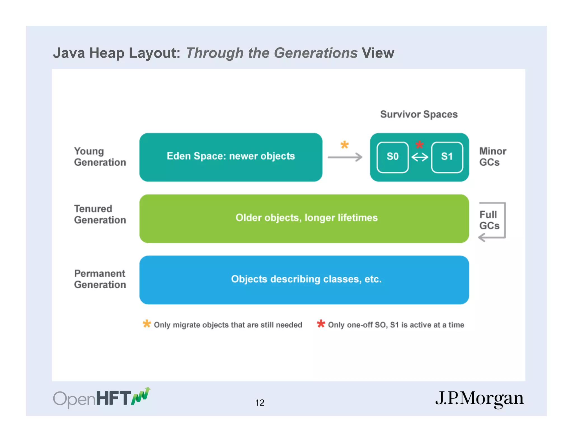Click the OpenHFT logo

pyautogui.click(x=102, y=398)
